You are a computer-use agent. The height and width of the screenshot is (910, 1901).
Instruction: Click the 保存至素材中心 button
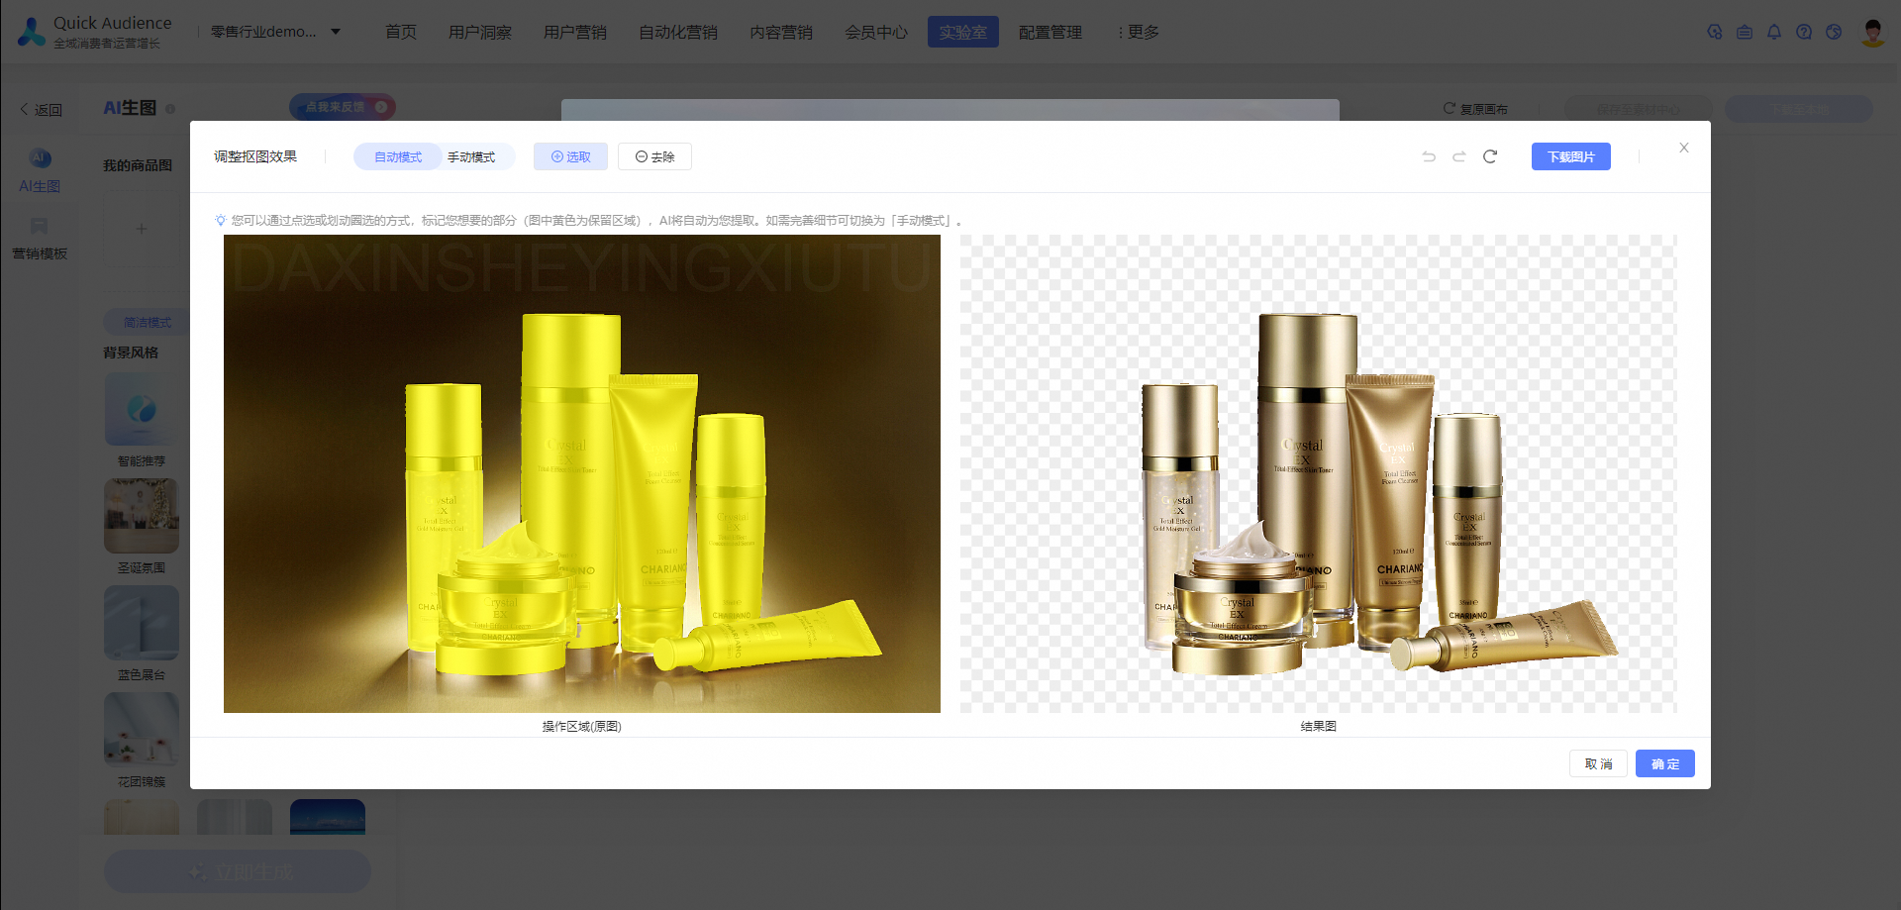[1638, 109]
